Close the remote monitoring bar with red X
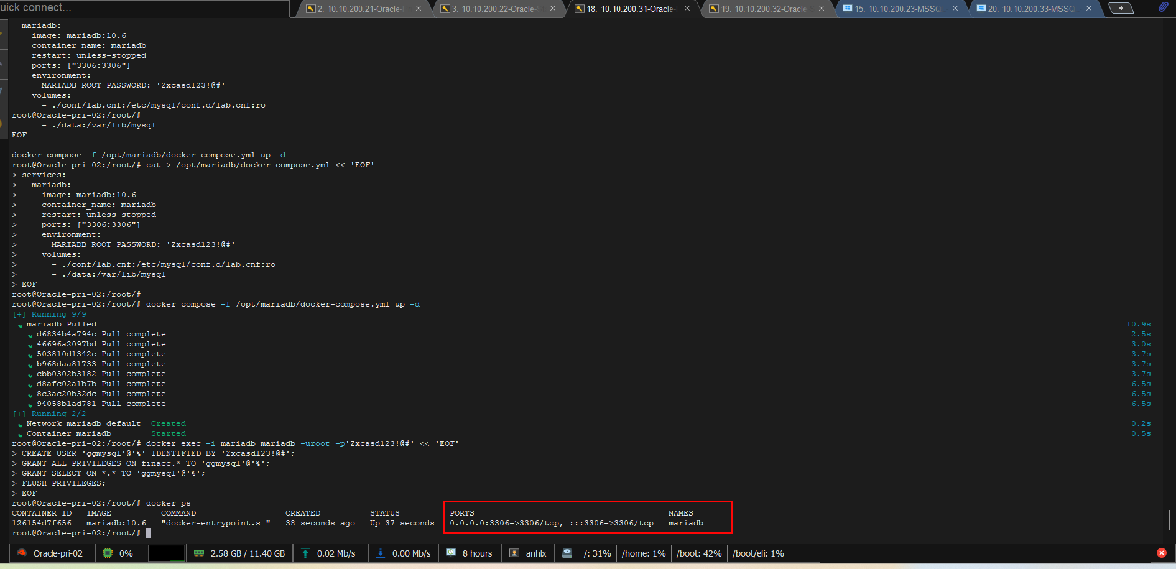1176x569 pixels. pos(1162,553)
